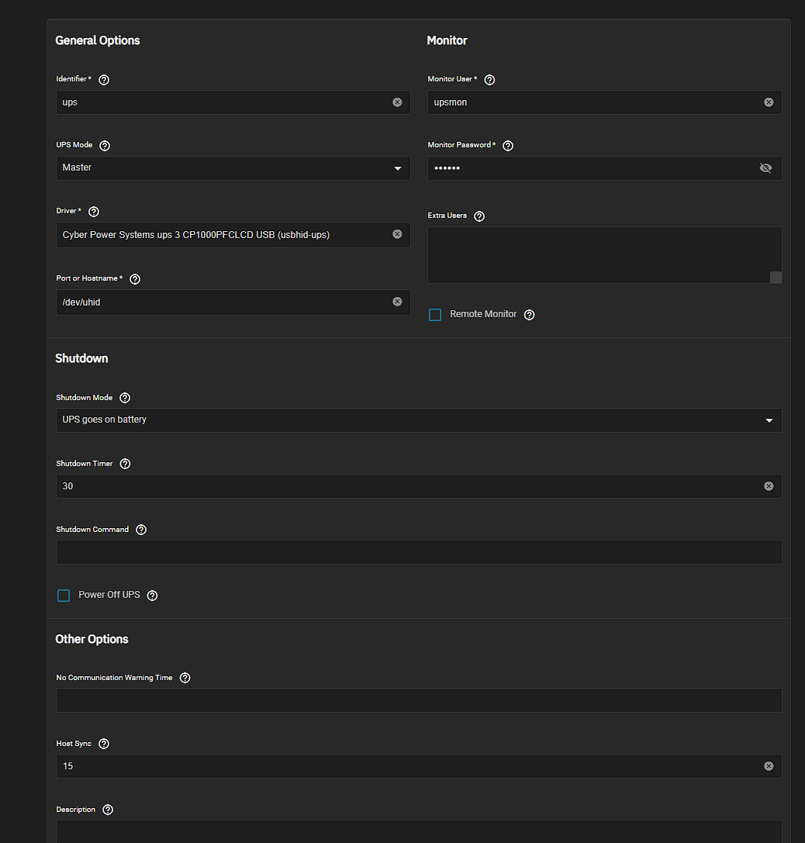
Task: Open the Driver combo box list
Action: click(225, 235)
